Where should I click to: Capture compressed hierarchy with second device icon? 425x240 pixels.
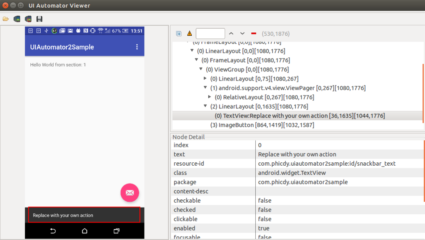[28, 19]
